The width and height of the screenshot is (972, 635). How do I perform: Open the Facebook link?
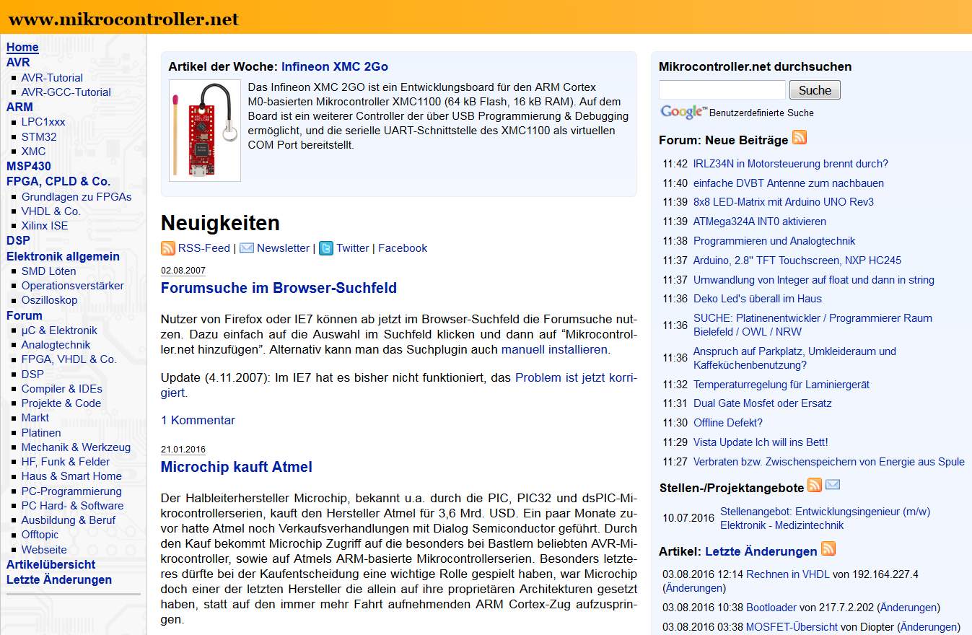coord(403,248)
